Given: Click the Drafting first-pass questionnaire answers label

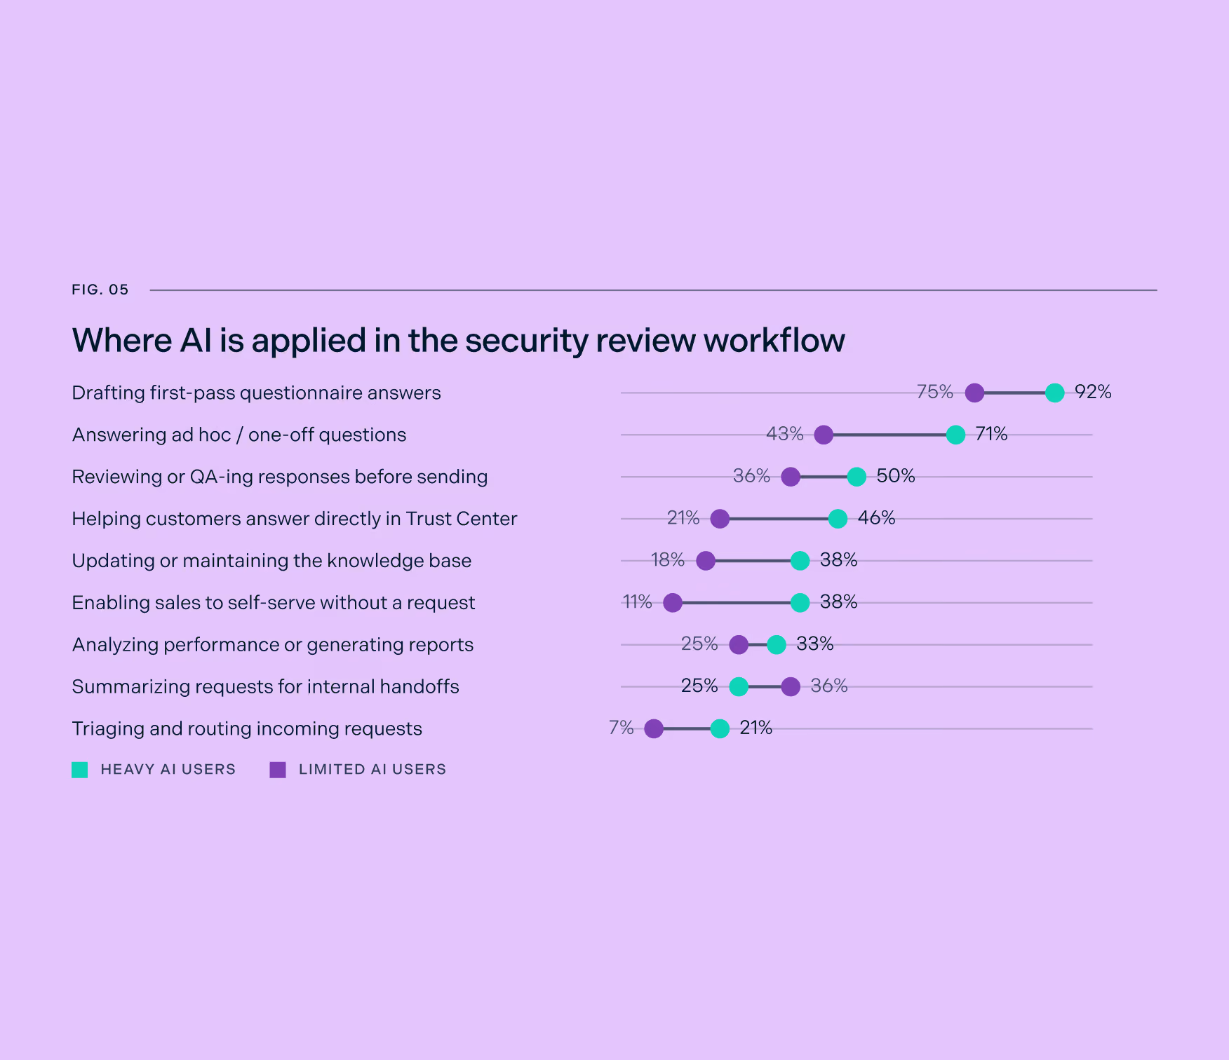Looking at the screenshot, I should point(257,393).
